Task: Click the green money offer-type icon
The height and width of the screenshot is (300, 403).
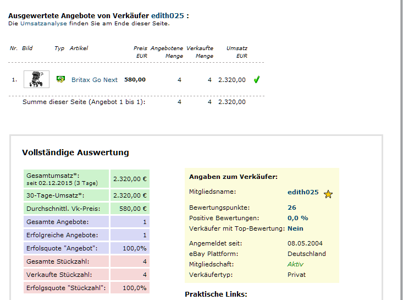Action: (60, 79)
